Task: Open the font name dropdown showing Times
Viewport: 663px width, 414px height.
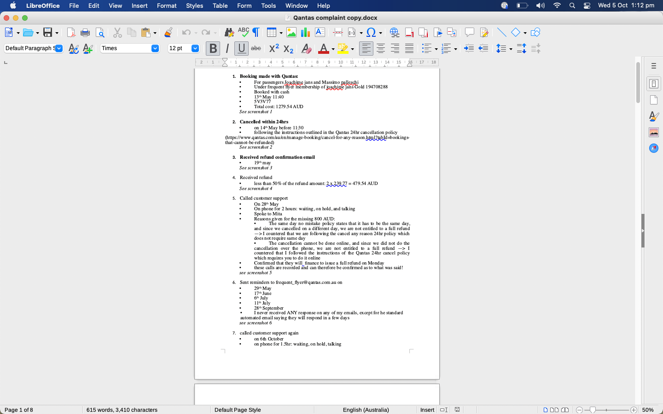Action: pos(155,48)
